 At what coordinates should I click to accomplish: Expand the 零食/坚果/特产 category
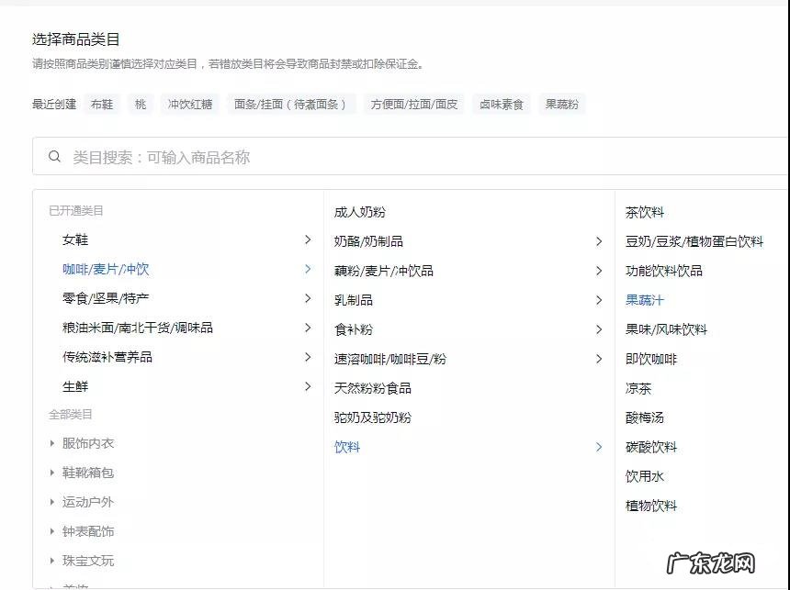pos(308,298)
